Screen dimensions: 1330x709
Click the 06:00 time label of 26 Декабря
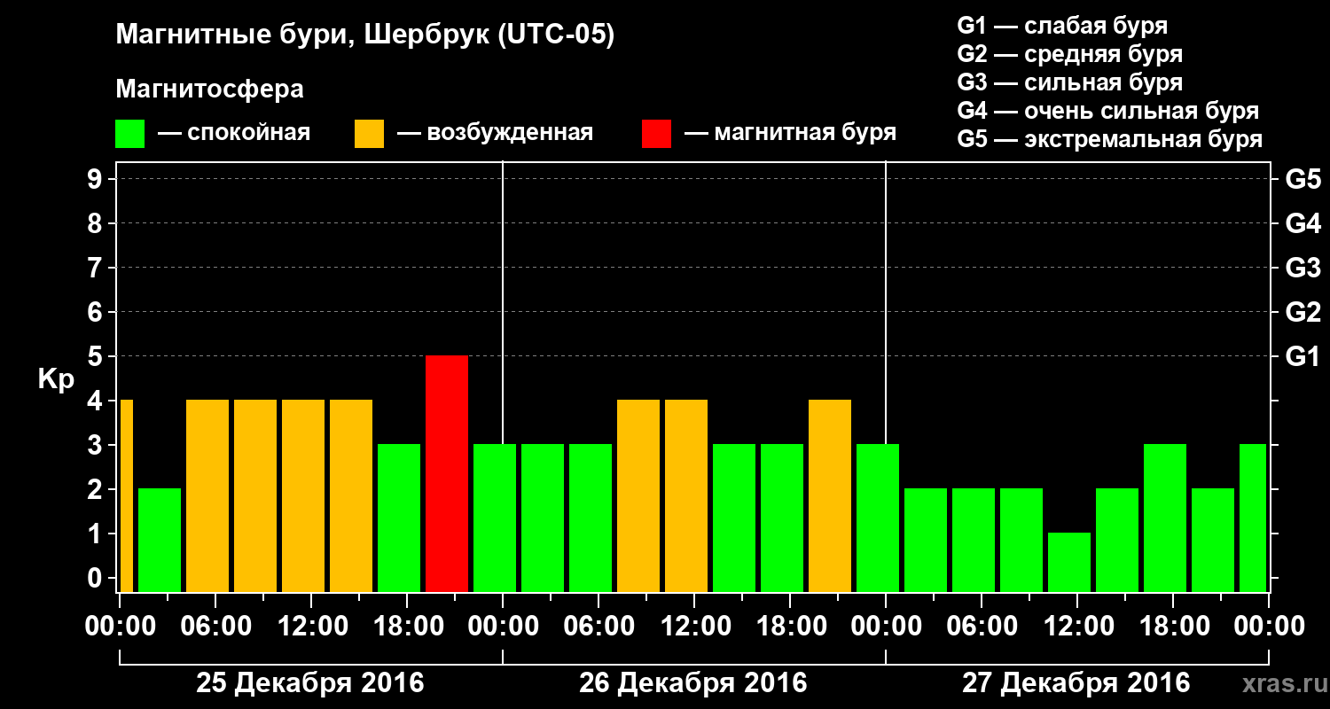598,627
